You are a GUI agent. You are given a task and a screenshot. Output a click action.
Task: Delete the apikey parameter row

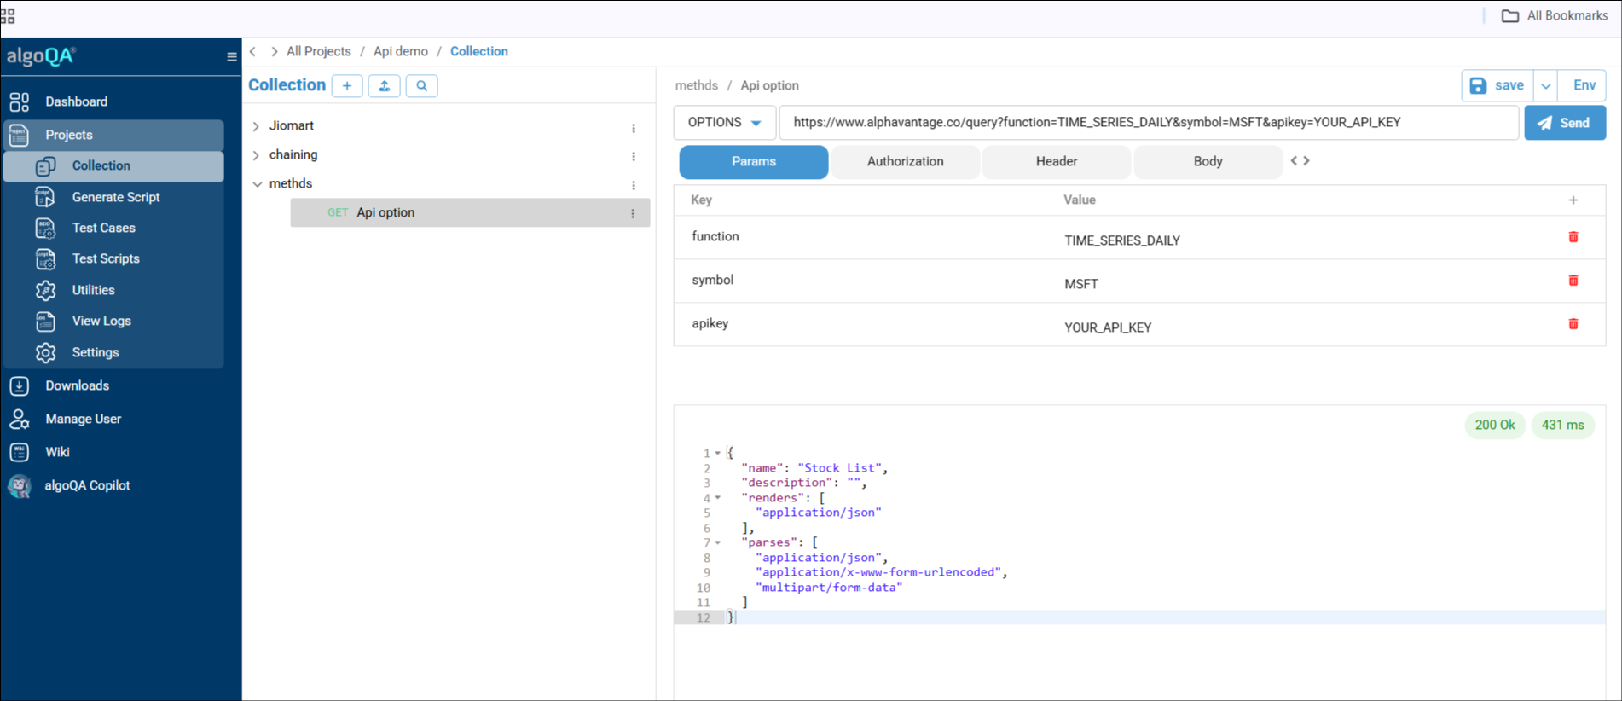pos(1573,324)
